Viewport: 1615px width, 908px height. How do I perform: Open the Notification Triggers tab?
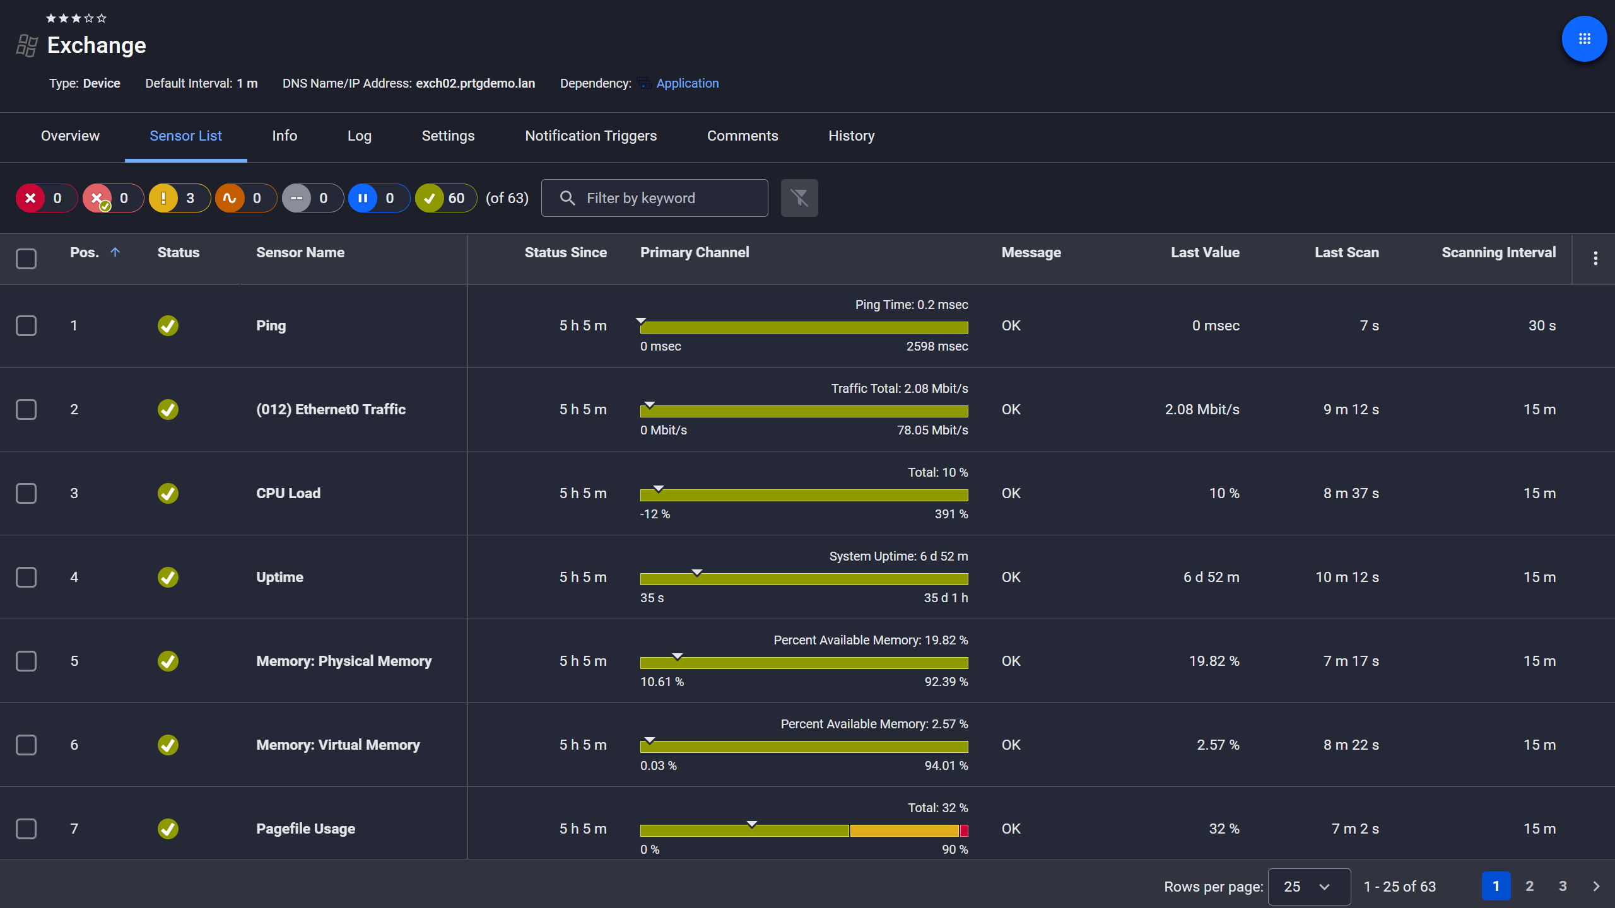[591, 136]
